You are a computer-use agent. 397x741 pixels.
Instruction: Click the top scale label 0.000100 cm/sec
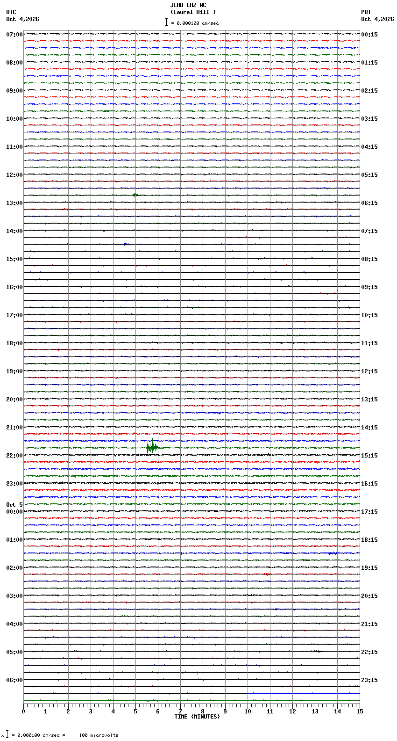point(197,23)
